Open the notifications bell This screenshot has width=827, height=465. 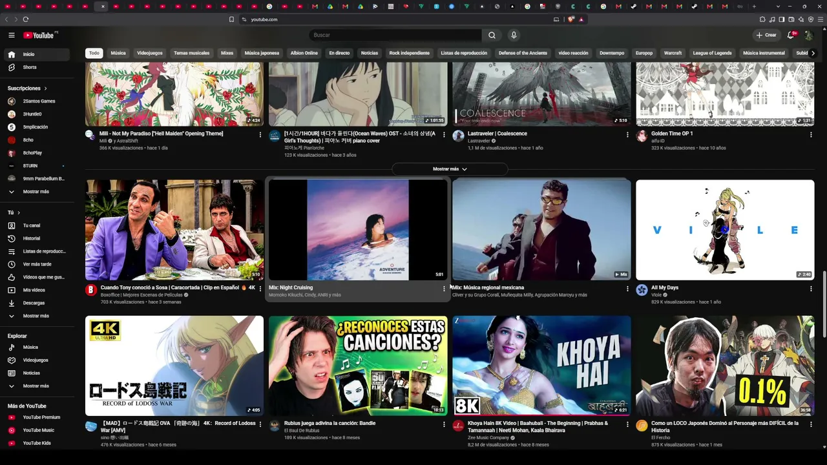[790, 35]
